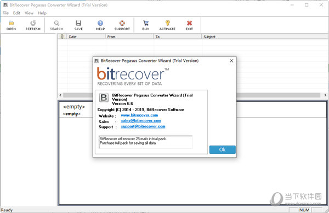Click the right arrow of horizontal scrollbar
Image resolution: width=329 pixels, height=213 pixels.
(x=325, y=95)
